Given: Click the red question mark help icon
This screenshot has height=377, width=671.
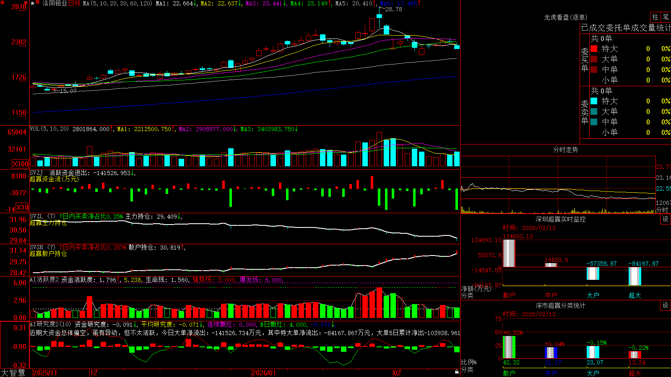Looking at the screenshot, I should point(26,3).
